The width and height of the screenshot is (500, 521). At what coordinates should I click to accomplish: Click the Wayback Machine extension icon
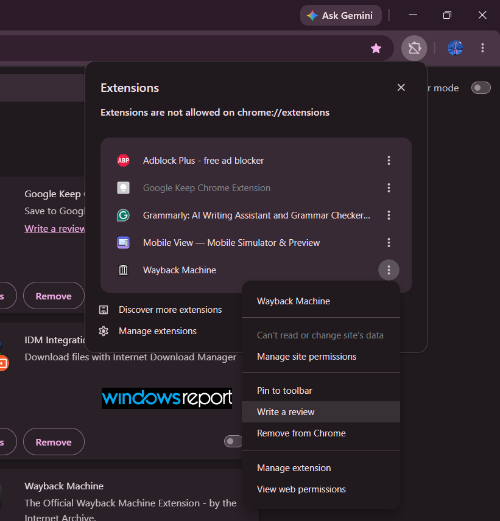click(124, 270)
